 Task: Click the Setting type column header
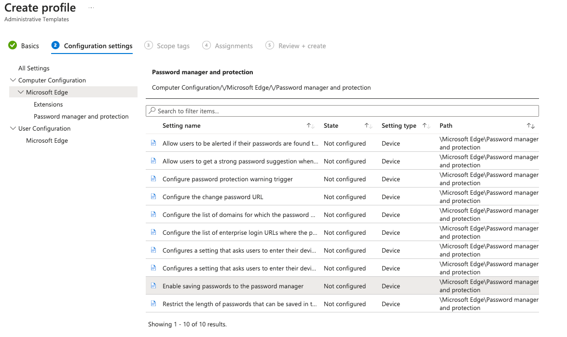coord(399,126)
